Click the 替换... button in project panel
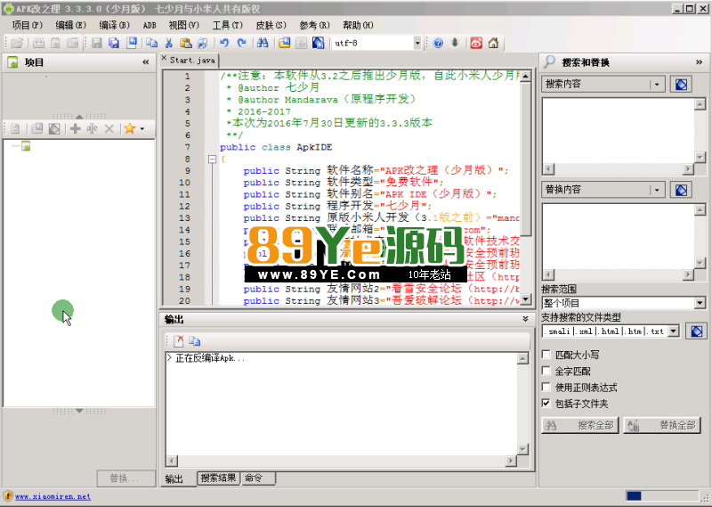 click(x=125, y=478)
